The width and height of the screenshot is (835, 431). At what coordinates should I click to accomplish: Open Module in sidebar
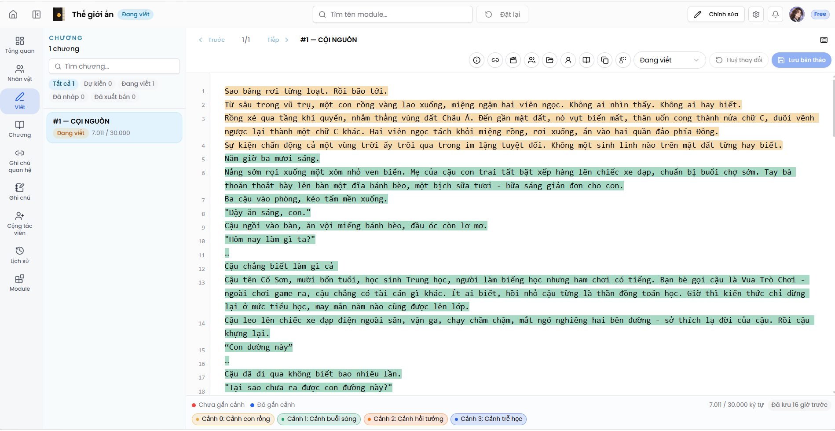(20, 283)
